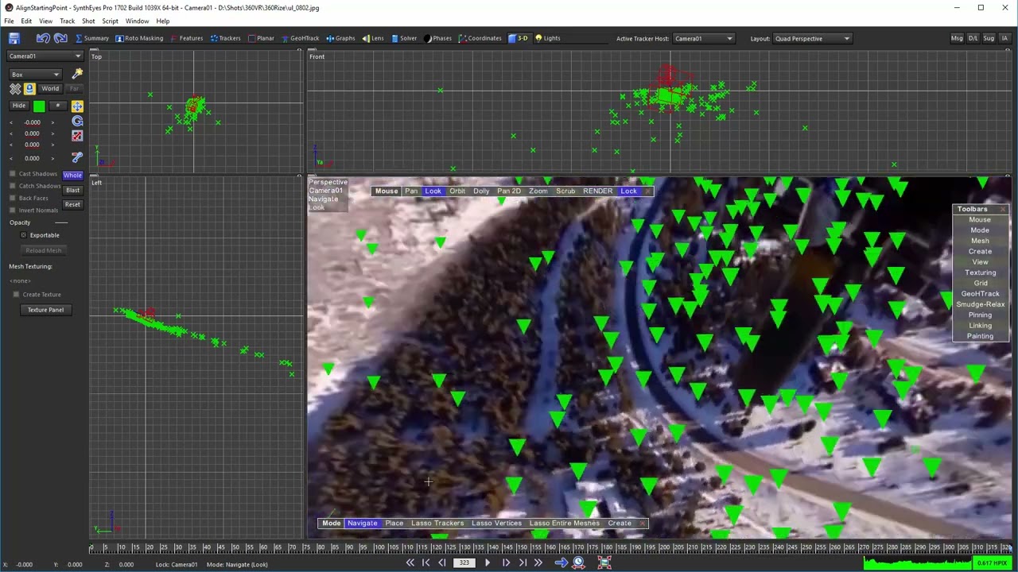Screen dimensions: 1018x572
Task: Click the Reset button
Action: coord(72,205)
